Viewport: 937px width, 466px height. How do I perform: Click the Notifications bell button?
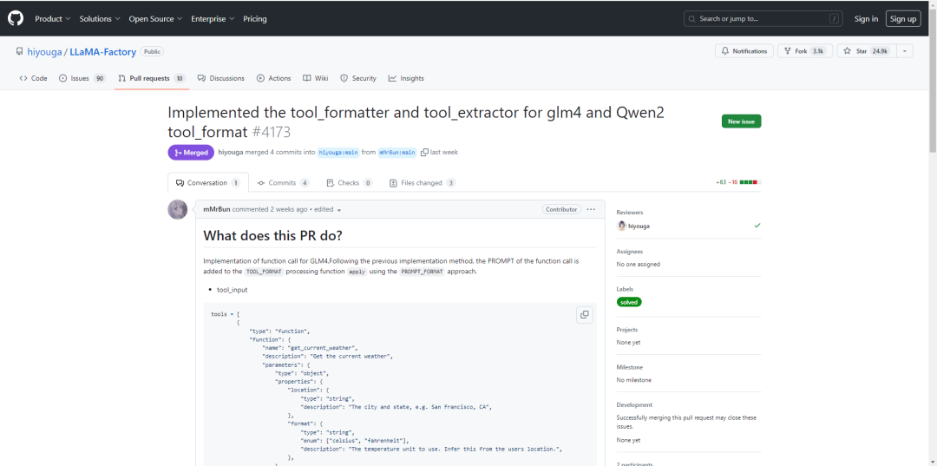coord(744,51)
